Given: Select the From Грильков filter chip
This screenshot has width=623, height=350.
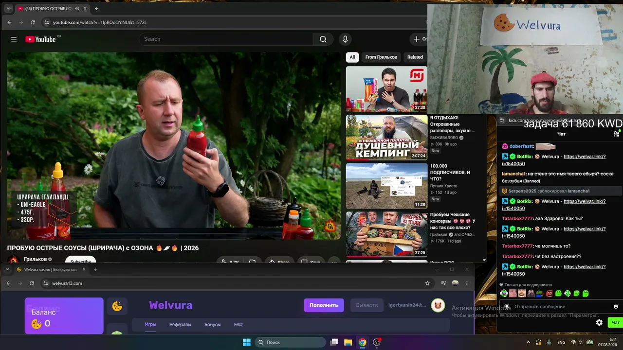Looking at the screenshot, I should [x=381, y=57].
